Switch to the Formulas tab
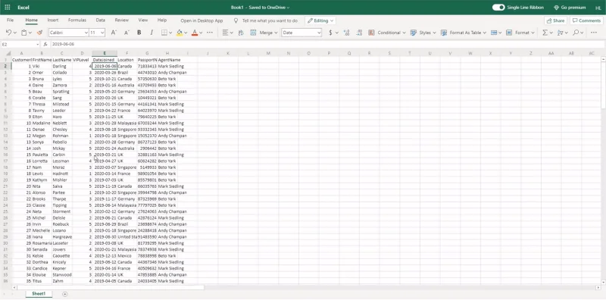This screenshot has height=300, width=606. click(x=77, y=20)
